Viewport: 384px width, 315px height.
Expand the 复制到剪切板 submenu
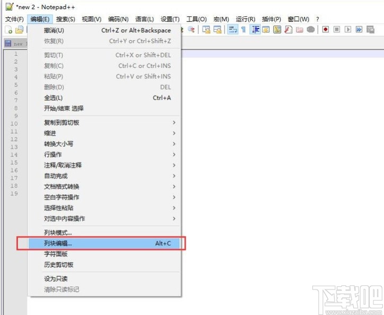pyautogui.click(x=104, y=122)
